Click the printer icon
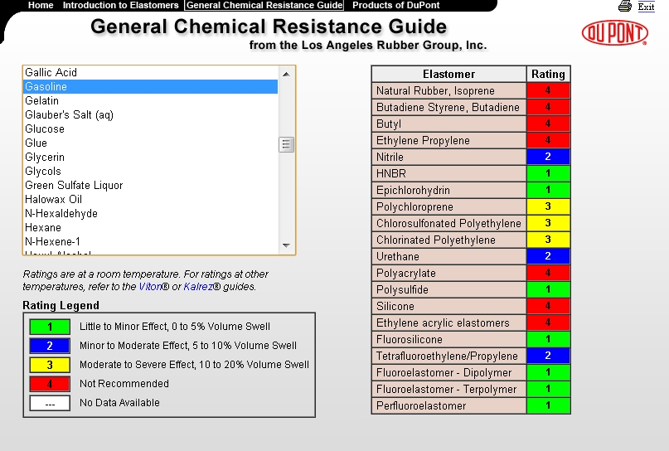The width and height of the screenshot is (669, 451). (625, 7)
